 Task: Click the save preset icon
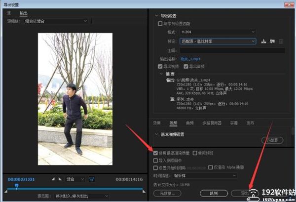pyautogui.click(x=263, y=41)
